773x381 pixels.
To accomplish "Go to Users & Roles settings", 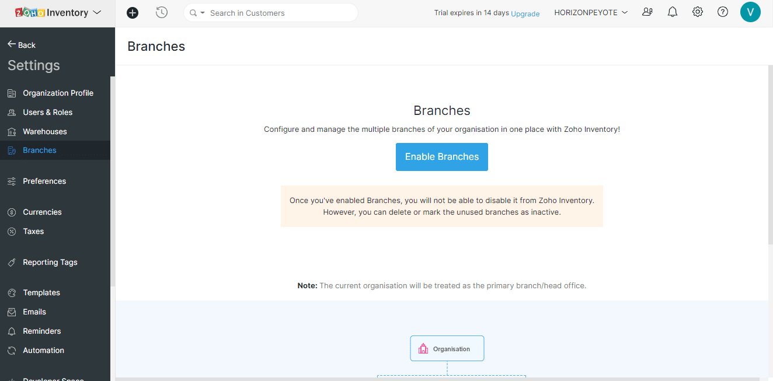I will pyautogui.click(x=47, y=112).
